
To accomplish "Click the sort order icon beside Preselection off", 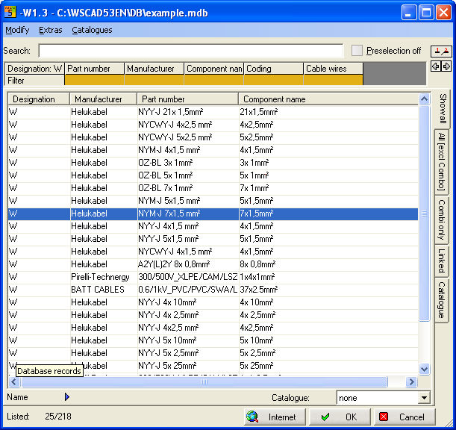I will click(441, 52).
